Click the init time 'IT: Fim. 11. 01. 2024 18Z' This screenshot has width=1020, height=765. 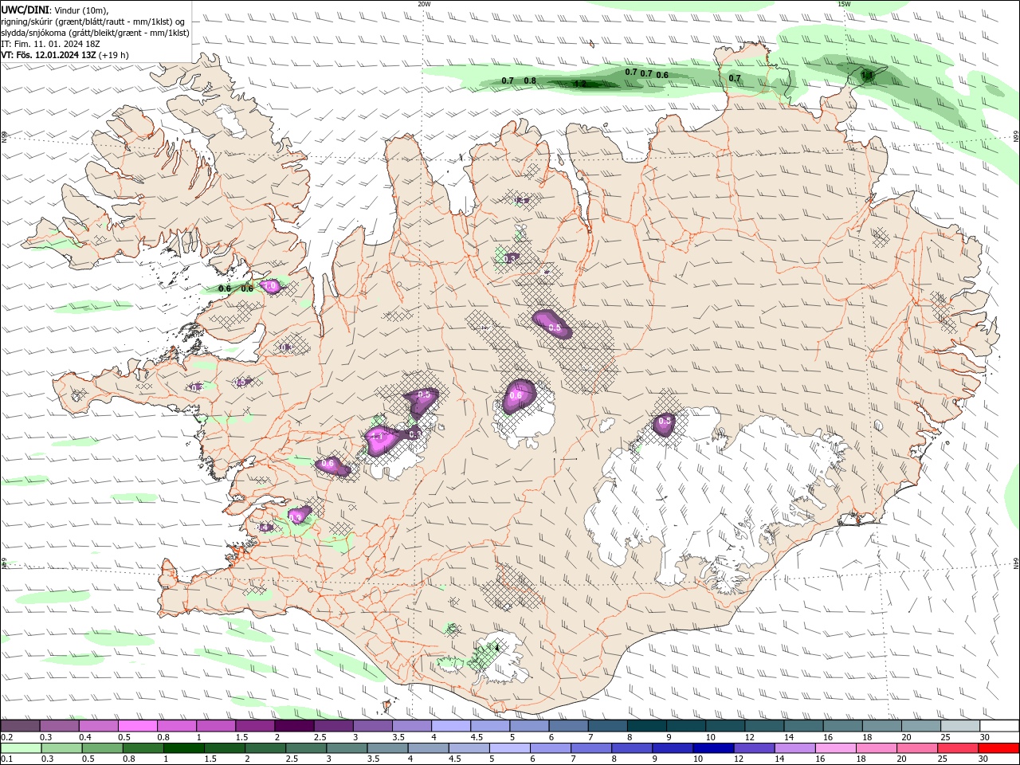coord(51,44)
